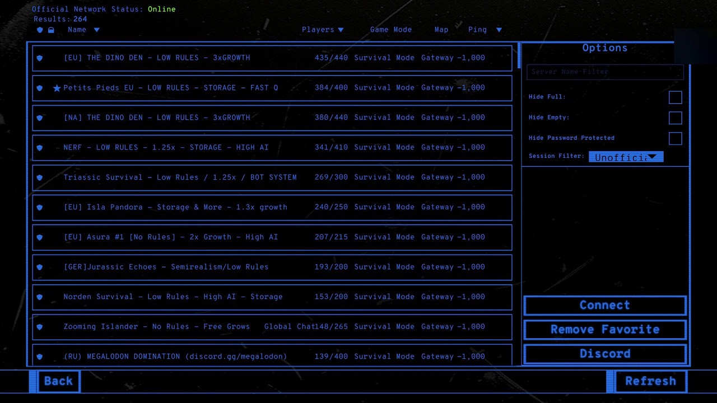Toggle the Hide Full checkbox
Screen dimensions: 717x403
tap(676, 97)
